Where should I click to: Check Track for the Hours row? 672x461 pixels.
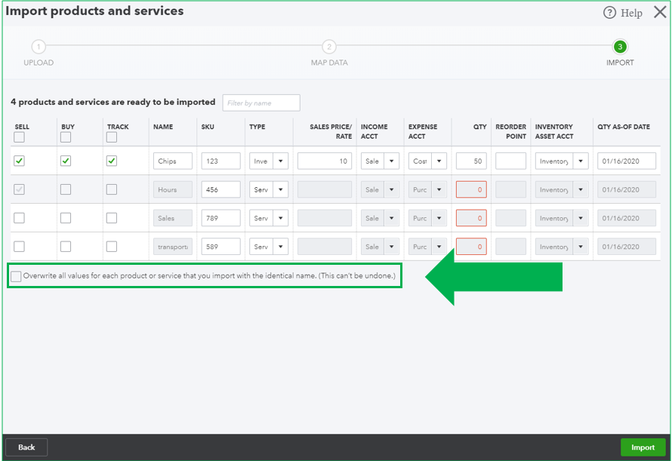click(112, 189)
